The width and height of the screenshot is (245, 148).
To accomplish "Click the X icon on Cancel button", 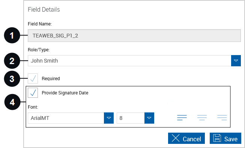I will click(x=176, y=138).
